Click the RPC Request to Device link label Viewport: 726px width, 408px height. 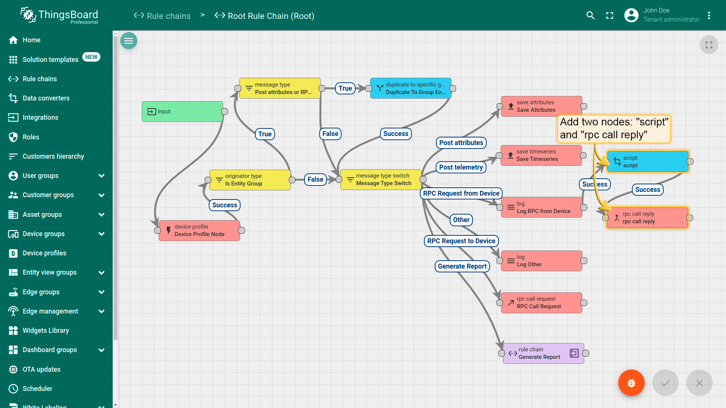[x=461, y=241]
